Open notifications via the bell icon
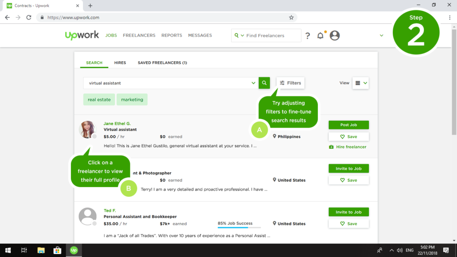457x257 pixels. point(320,35)
